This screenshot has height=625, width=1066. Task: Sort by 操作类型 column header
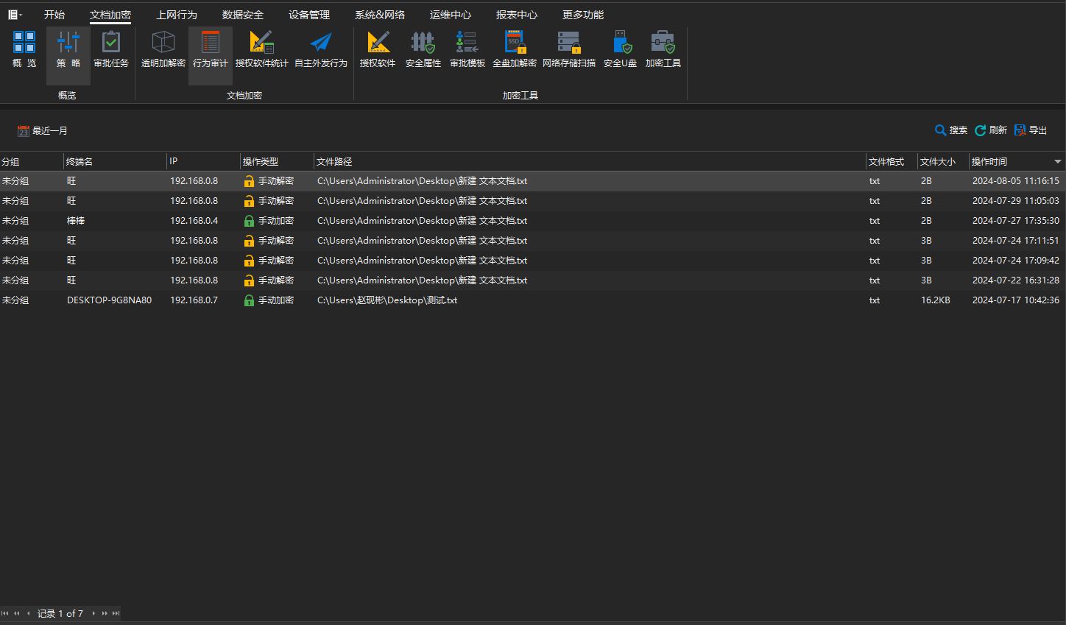coord(277,161)
